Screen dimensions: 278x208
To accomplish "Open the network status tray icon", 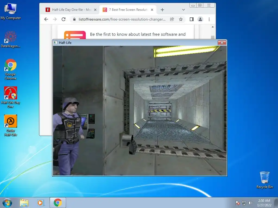I will [x=244, y=203].
